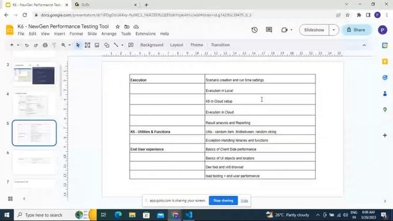The height and width of the screenshot is (221, 393).
Task: Select slide 4 thumbnail
Action: pyautogui.click(x=34, y=104)
